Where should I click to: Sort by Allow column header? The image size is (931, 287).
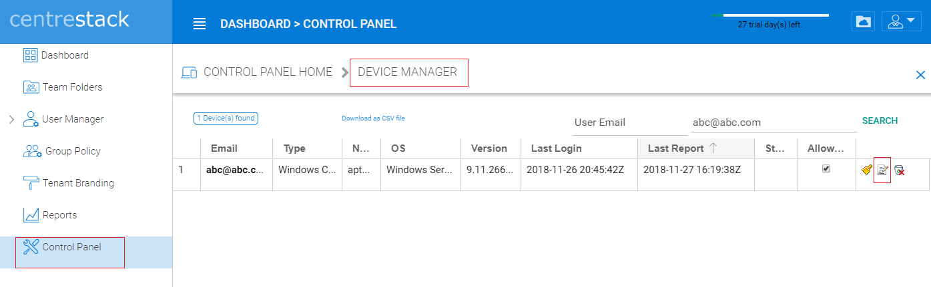[x=827, y=148]
